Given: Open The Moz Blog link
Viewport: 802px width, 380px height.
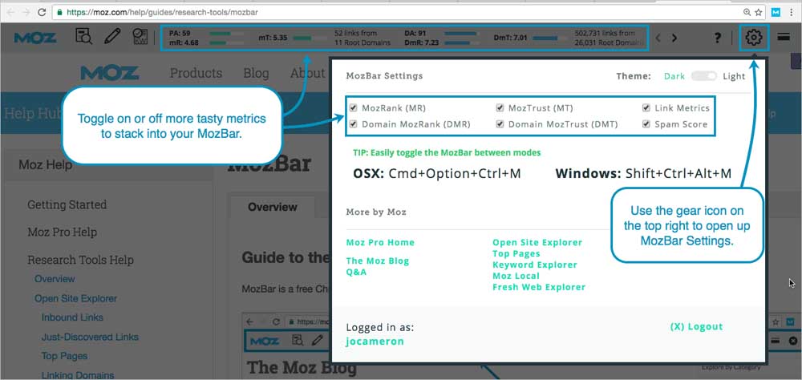Looking at the screenshot, I should tap(378, 261).
